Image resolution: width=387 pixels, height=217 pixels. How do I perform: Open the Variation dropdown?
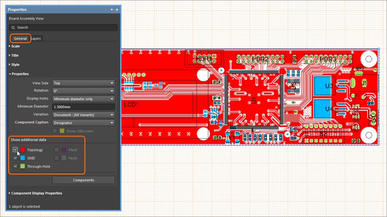84,115
